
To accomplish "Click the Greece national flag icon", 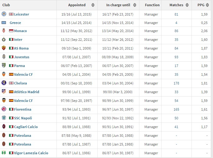I will 4,23.
